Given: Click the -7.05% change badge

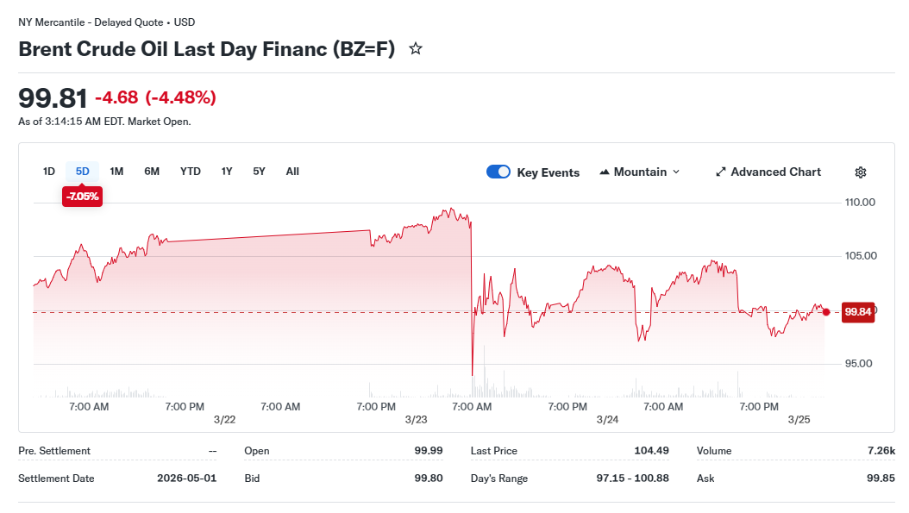Looking at the screenshot, I should pos(83,197).
